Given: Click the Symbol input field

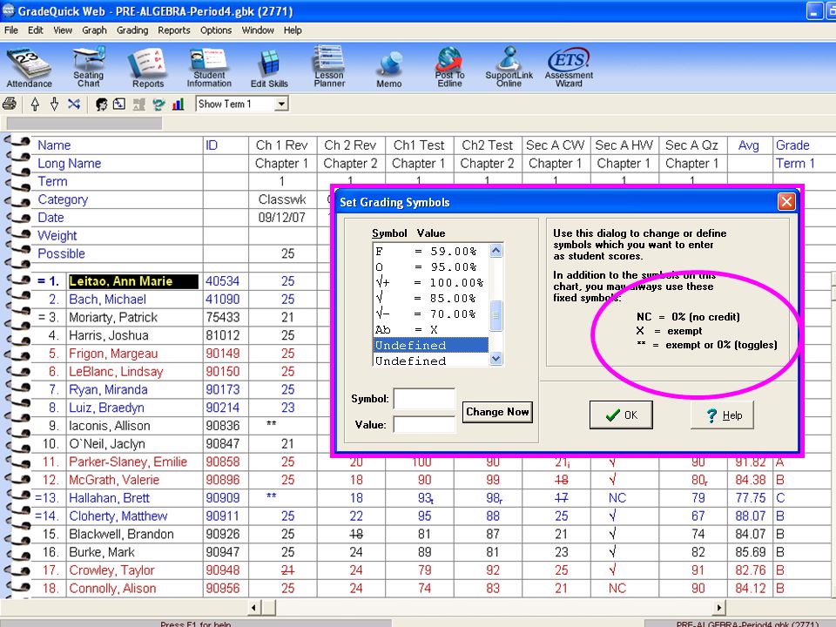Looking at the screenshot, I should point(424,398).
